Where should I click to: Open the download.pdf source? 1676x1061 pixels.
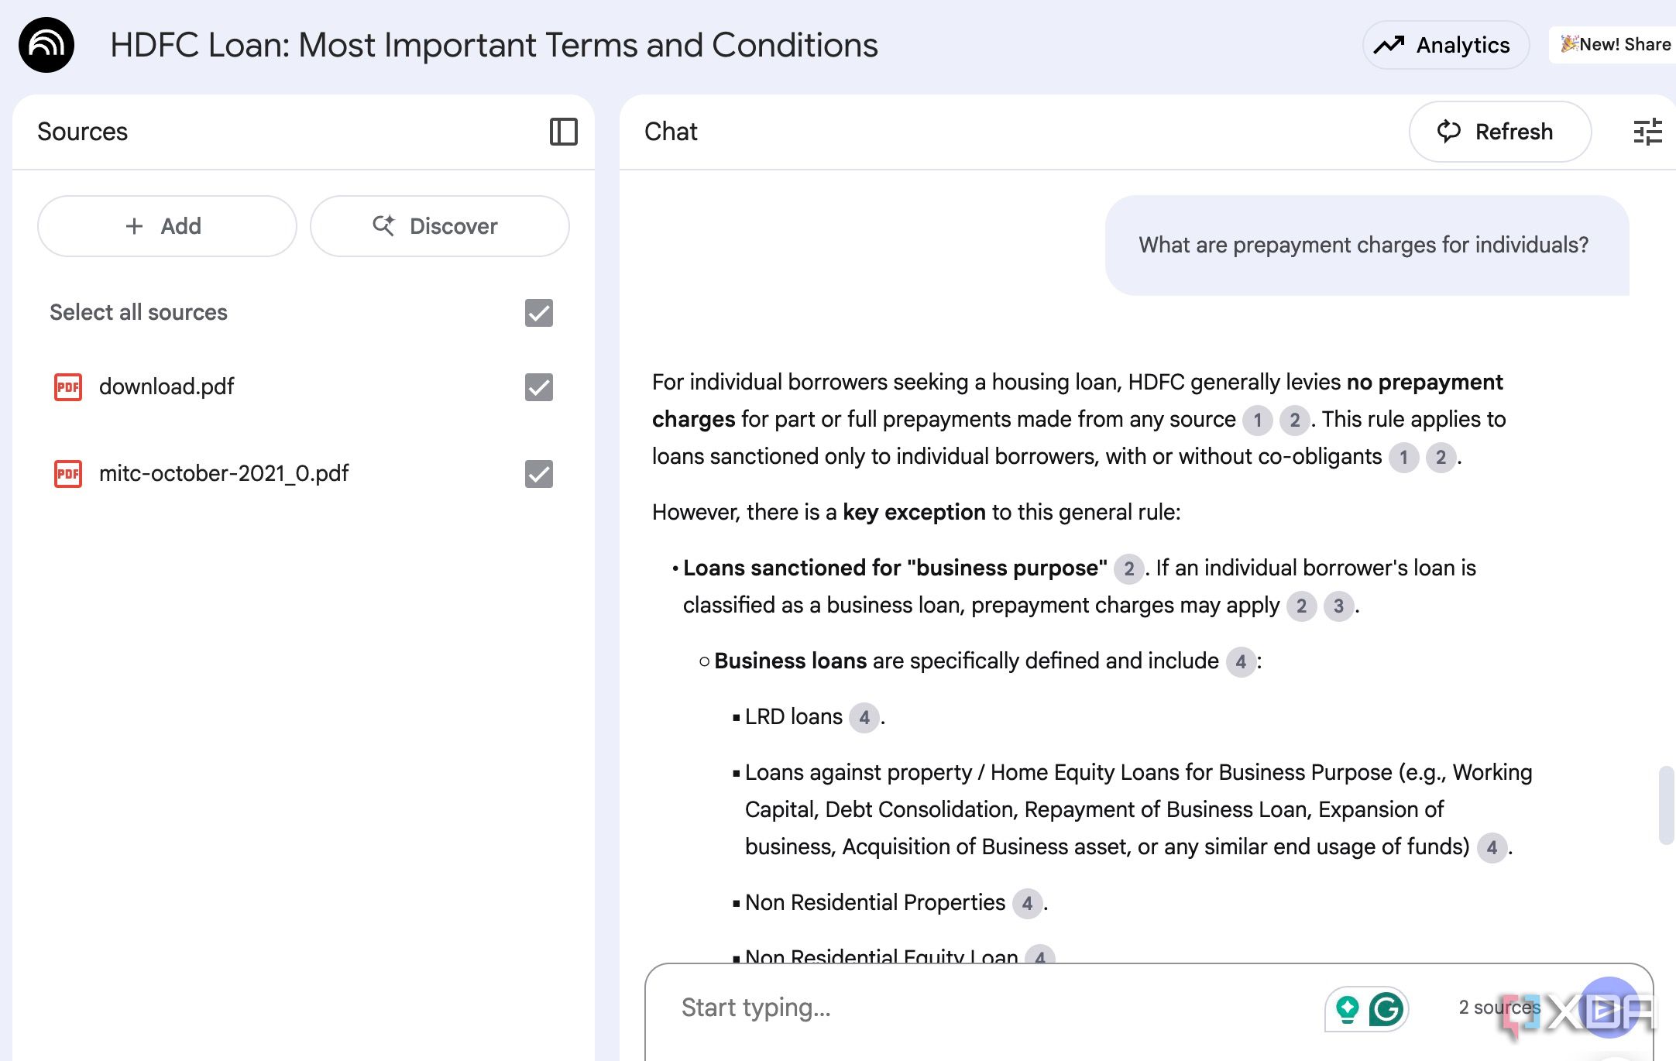(167, 386)
